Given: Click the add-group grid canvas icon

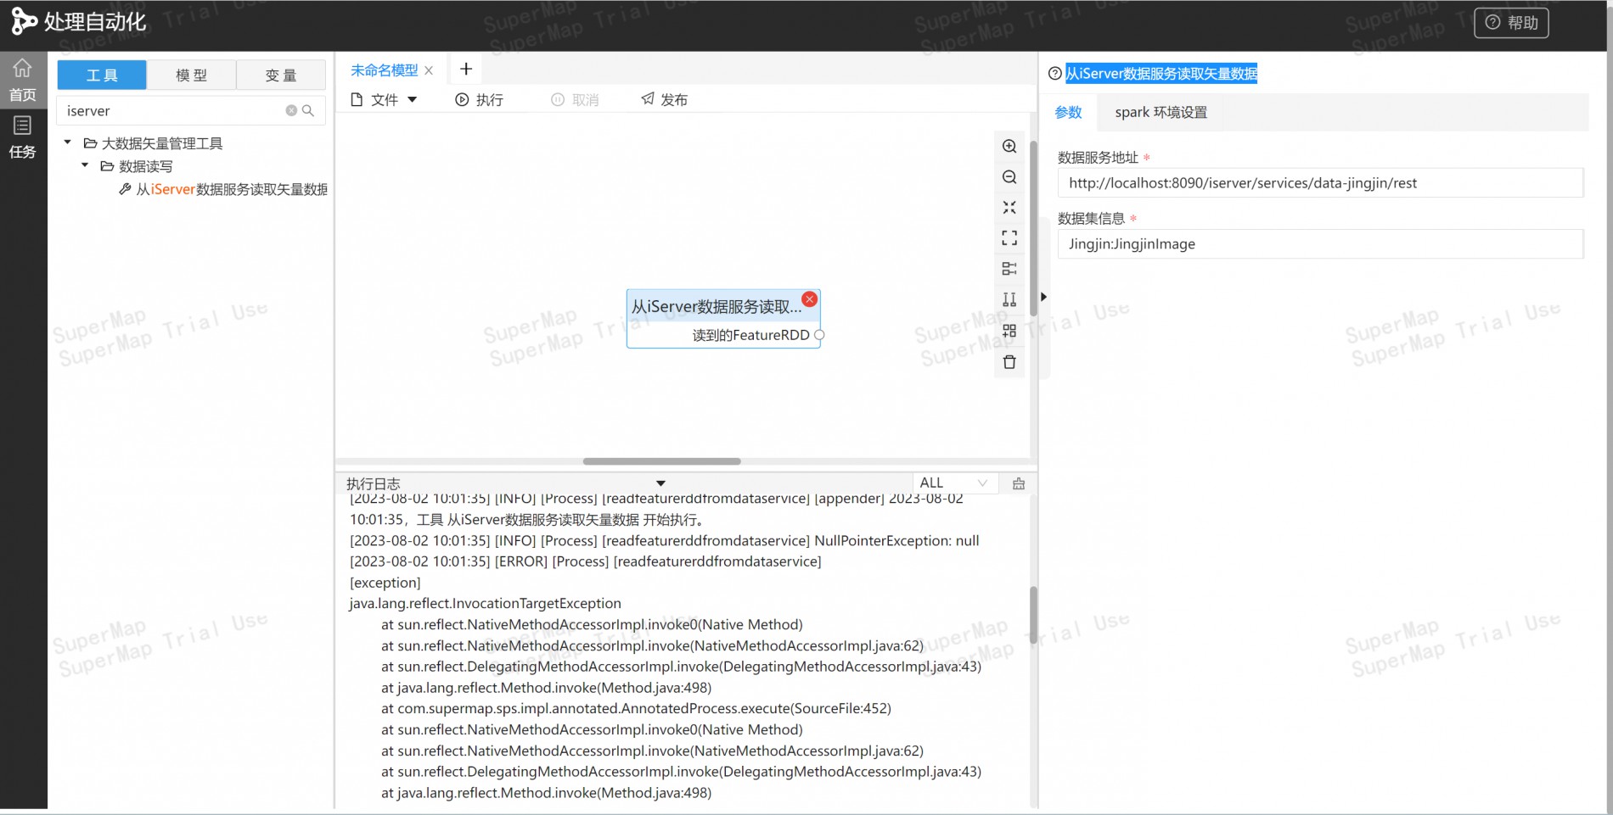Looking at the screenshot, I should (x=1009, y=331).
